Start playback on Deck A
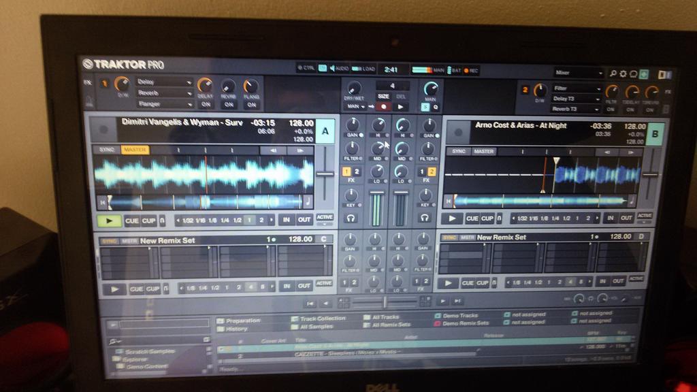 [109, 221]
